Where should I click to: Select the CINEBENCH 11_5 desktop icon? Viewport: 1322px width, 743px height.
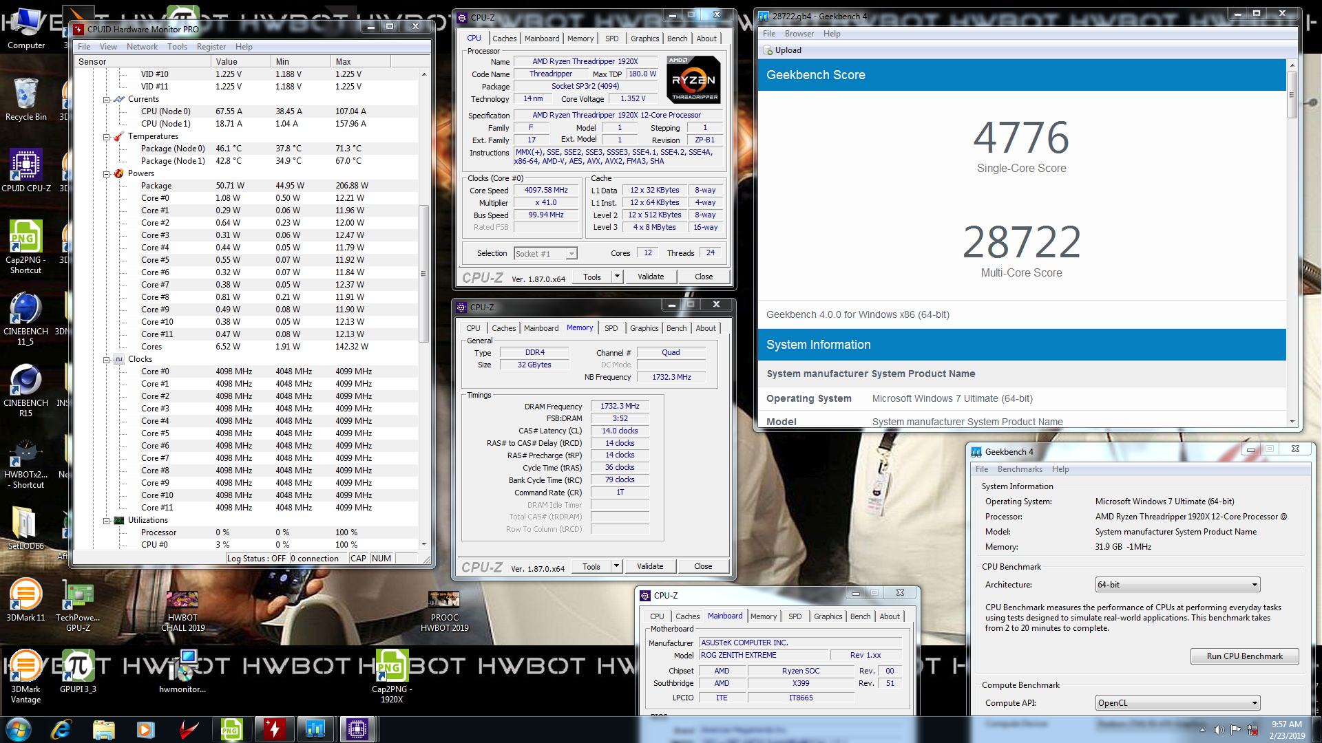click(x=26, y=318)
